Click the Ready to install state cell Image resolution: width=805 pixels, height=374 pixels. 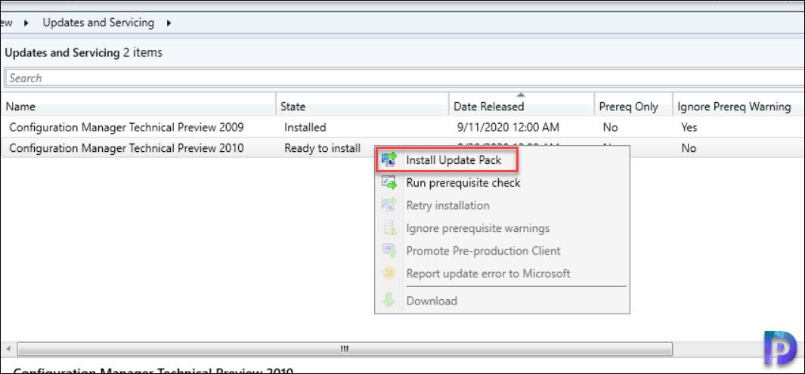(323, 148)
